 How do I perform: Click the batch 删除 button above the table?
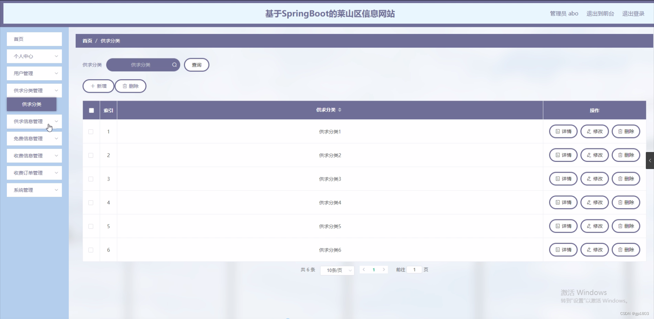pos(130,86)
